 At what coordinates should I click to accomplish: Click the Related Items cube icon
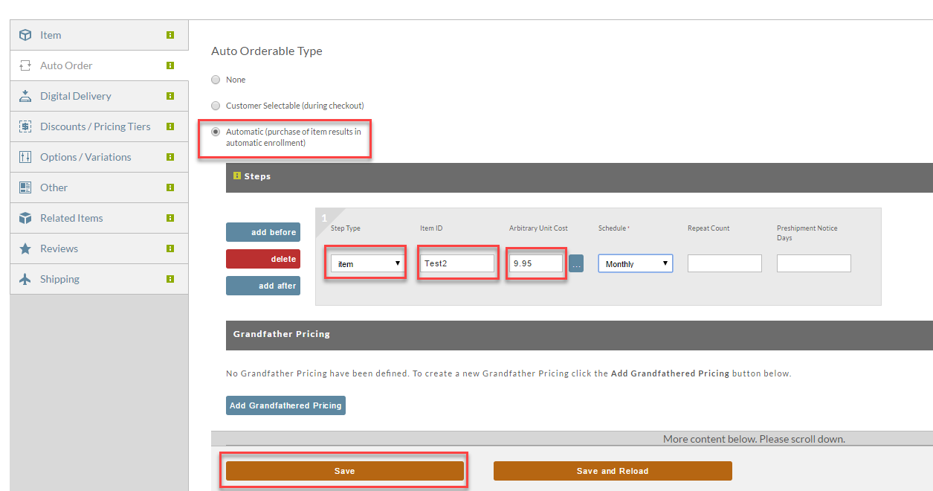25,218
